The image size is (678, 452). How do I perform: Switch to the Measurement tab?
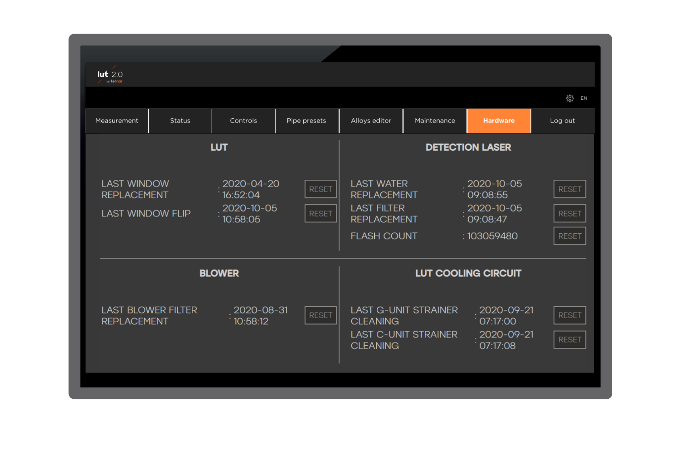[x=117, y=121]
